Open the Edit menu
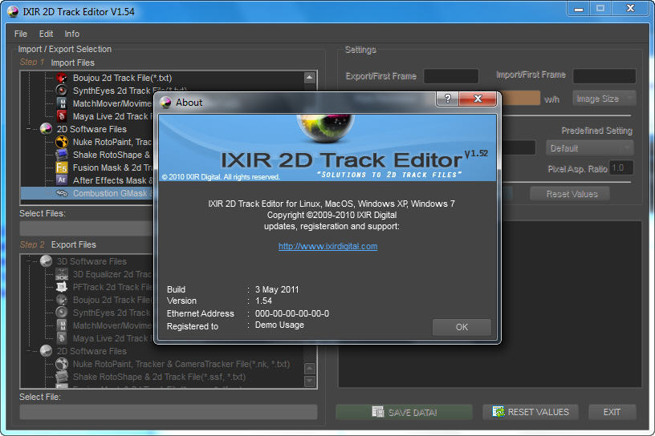Viewport: 655px width, 436px height. [x=46, y=34]
